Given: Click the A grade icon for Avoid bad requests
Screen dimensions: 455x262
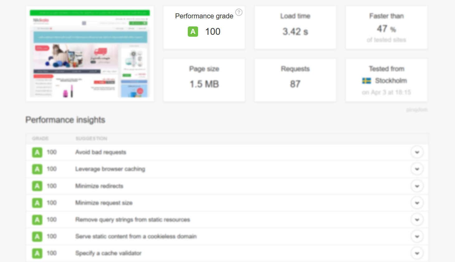Looking at the screenshot, I should pos(37,152).
